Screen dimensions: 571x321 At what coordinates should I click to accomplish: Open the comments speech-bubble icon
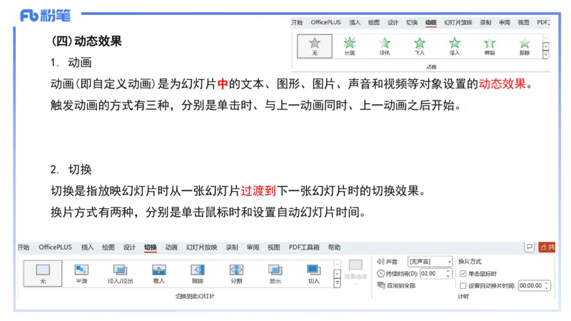coord(530,247)
